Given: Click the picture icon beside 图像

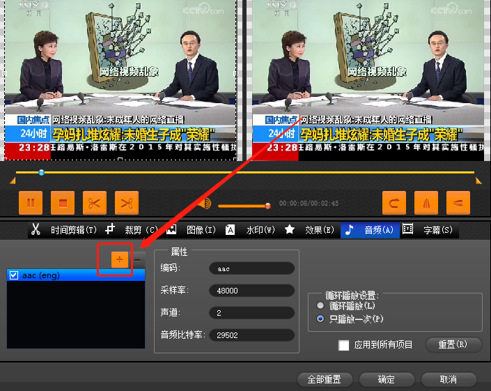Looking at the screenshot, I should [x=171, y=229].
